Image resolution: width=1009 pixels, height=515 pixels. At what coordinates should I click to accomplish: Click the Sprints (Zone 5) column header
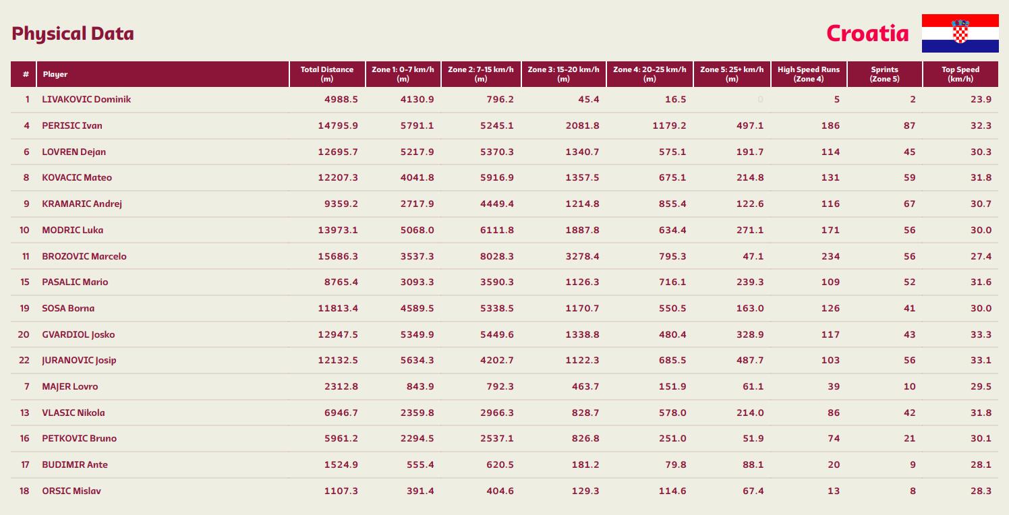coord(885,74)
